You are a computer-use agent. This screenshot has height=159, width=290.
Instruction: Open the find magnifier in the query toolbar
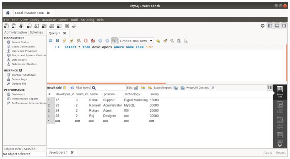click(172, 41)
